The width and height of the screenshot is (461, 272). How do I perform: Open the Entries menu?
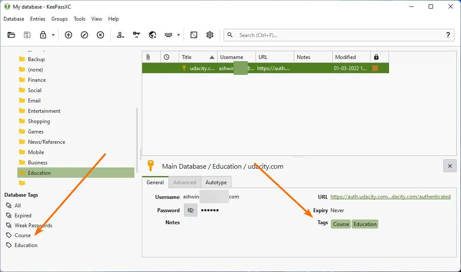point(37,19)
